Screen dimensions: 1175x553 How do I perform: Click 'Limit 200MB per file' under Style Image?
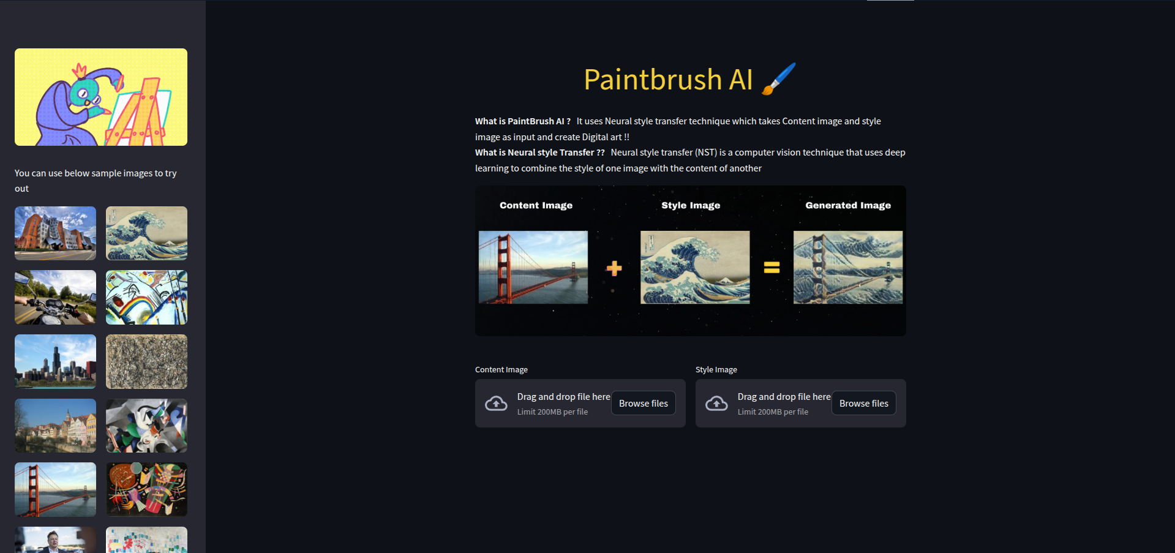[x=773, y=412]
